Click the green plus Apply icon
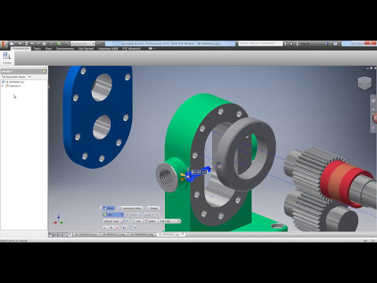Image resolution: width=377 pixels, height=283 pixels. tap(111, 227)
